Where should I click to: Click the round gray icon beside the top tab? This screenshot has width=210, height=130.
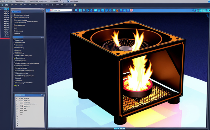tap(75, 5)
